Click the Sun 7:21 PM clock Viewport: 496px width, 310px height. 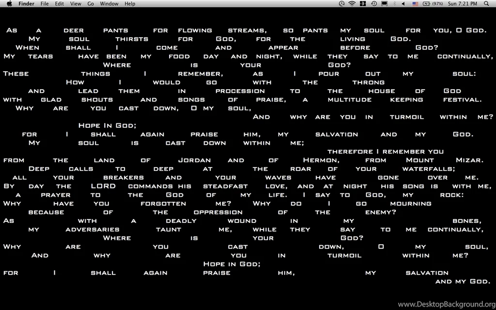coord(463,4)
